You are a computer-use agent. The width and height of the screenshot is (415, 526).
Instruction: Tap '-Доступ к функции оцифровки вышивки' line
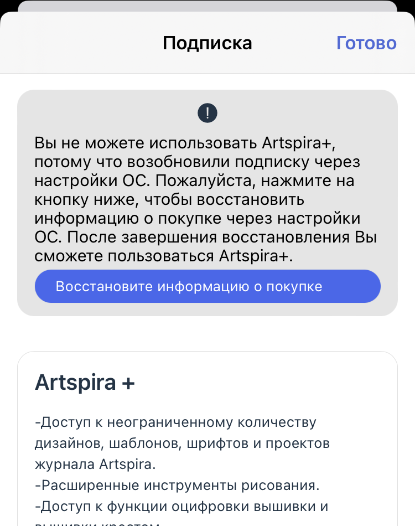click(181, 507)
